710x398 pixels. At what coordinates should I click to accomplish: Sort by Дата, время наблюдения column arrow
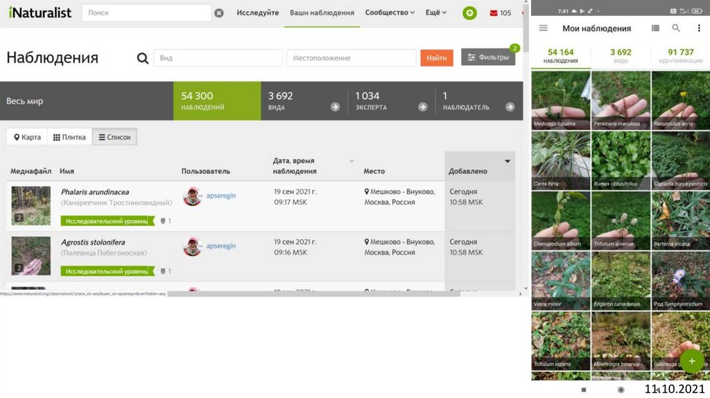352,161
